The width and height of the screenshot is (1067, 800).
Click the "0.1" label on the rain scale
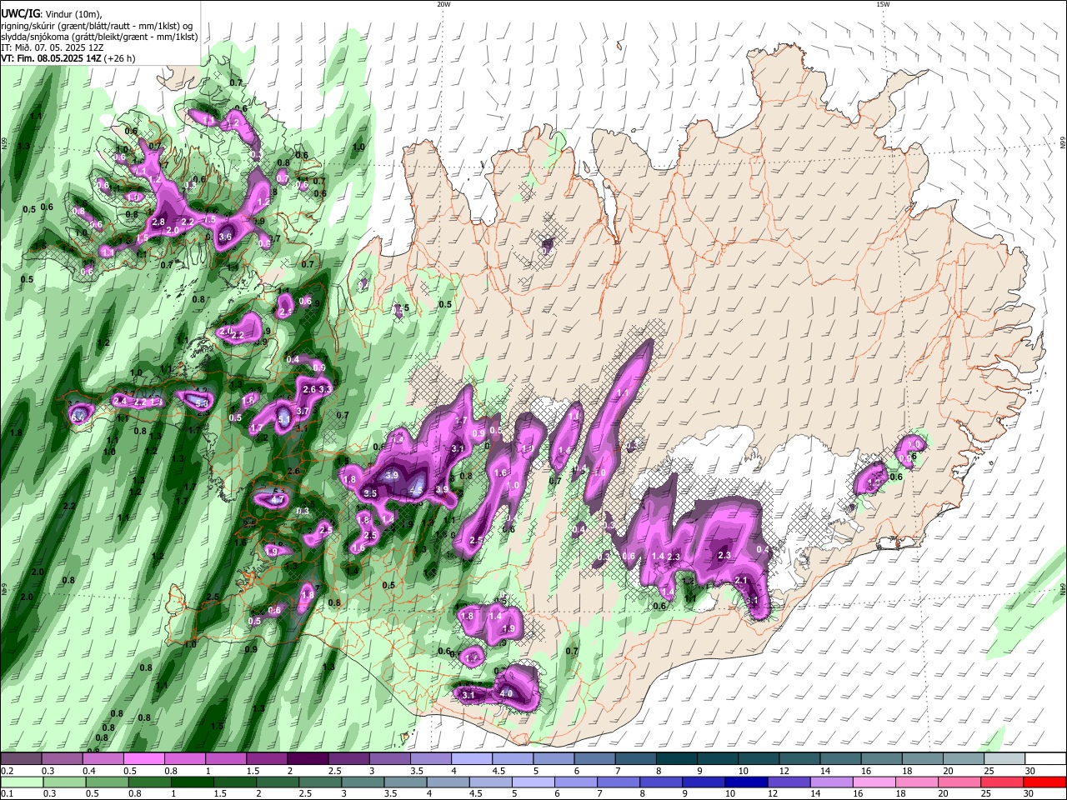(6, 794)
